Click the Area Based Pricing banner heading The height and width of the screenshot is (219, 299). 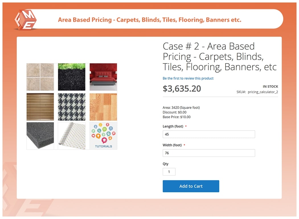click(x=149, y=20)
